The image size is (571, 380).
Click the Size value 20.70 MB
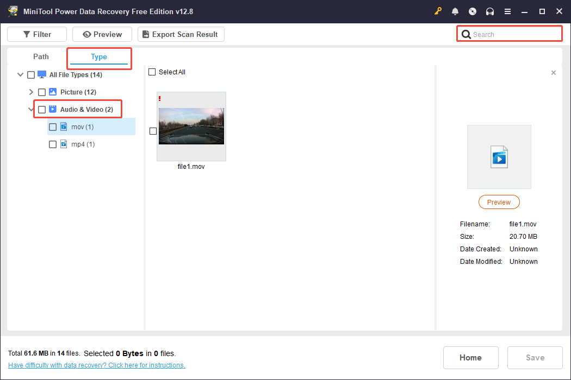523,236
